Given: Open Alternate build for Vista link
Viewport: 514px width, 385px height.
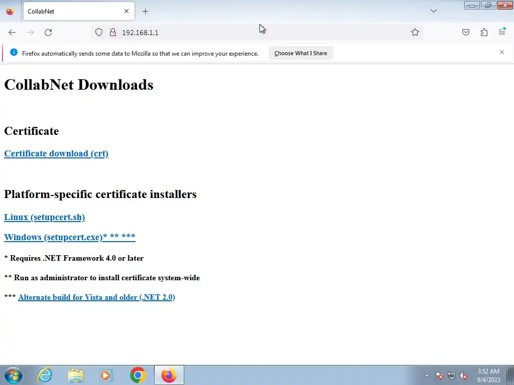Looking at the screenshot, I should coord(96,297).
